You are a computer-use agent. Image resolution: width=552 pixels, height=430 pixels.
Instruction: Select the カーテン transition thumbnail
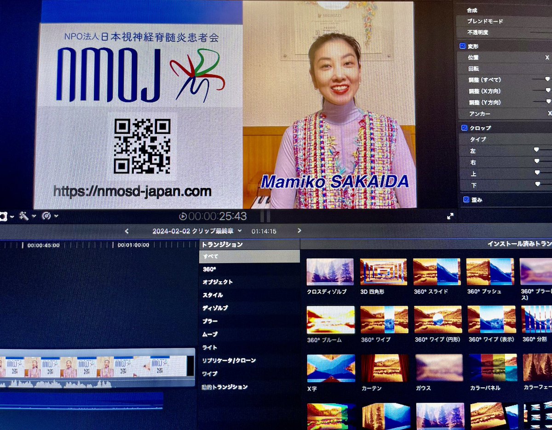tap(385, 368)
